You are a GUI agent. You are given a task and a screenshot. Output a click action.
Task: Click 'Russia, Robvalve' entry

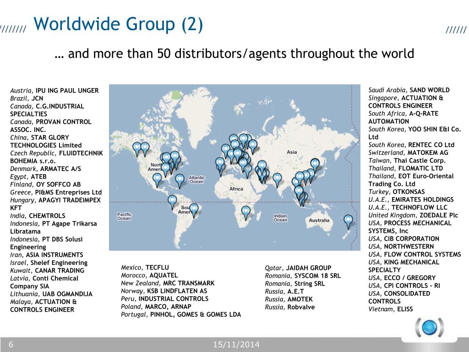pyautogui.click(x=289, y=307)
